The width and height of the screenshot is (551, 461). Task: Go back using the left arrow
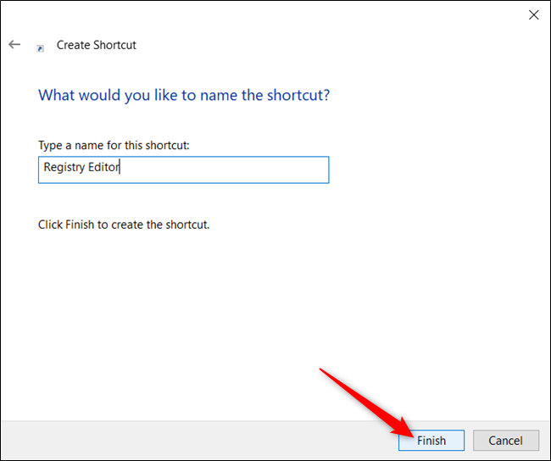point(14,45)
